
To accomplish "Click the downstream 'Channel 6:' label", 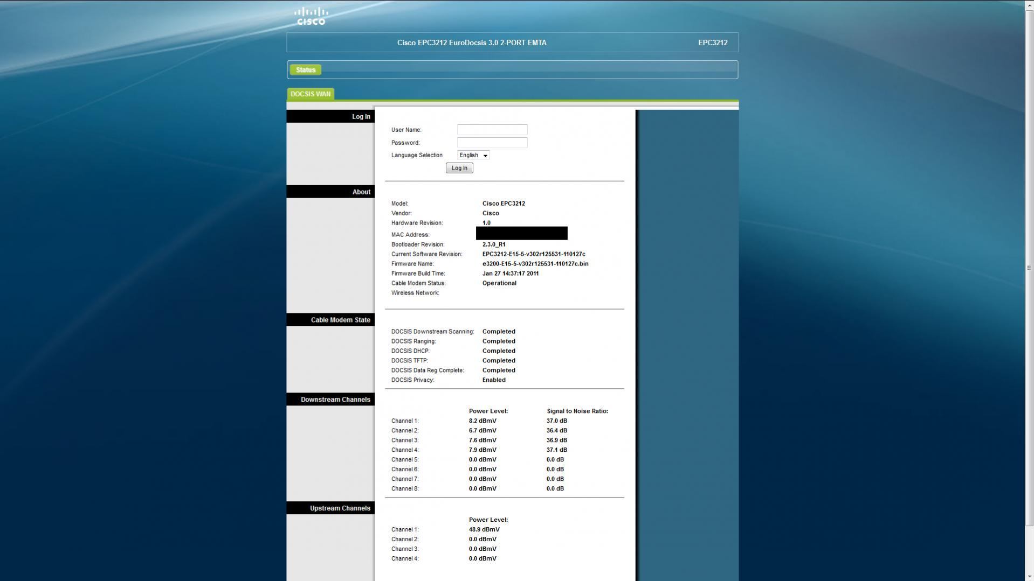I will click(405, 470).
